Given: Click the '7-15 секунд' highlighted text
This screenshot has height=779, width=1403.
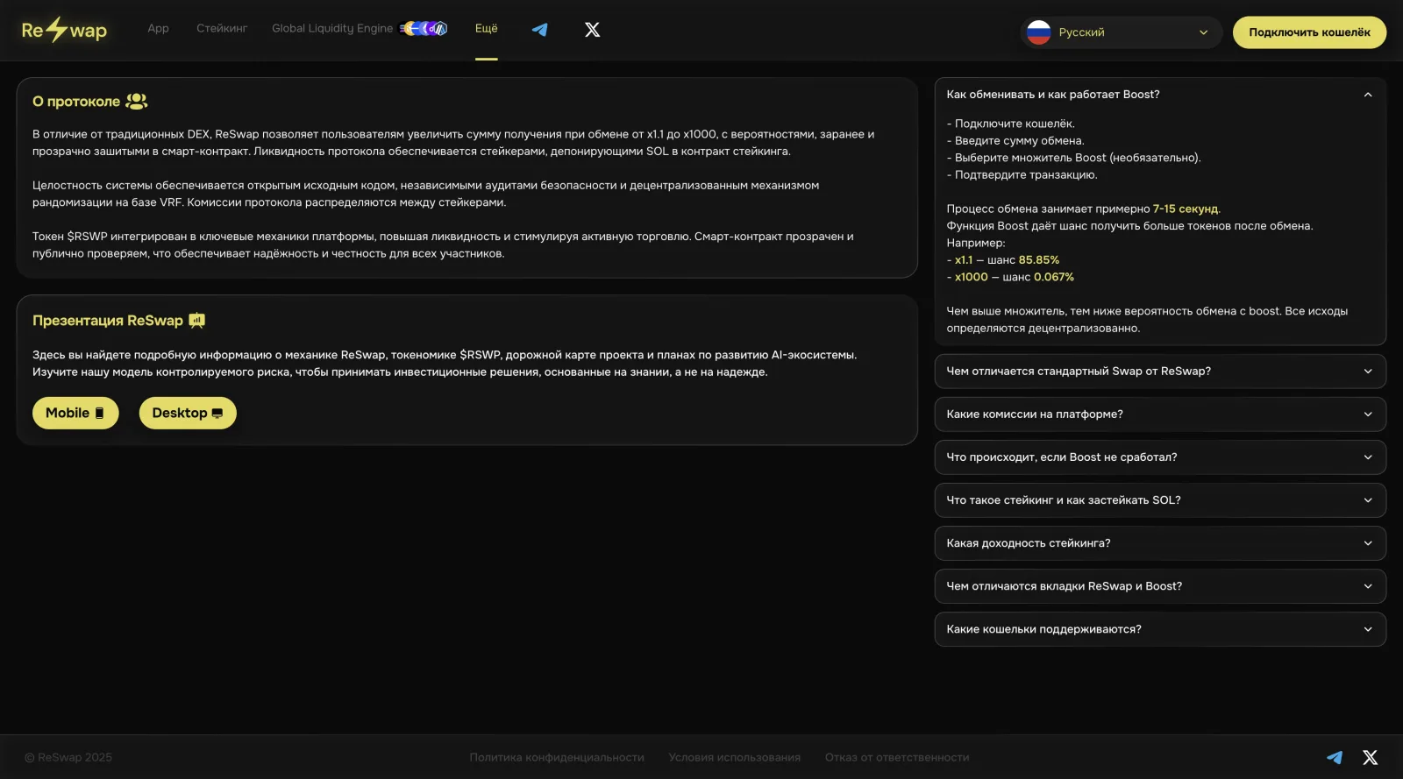Looking at the screenshot, I should pos(1186,209).
